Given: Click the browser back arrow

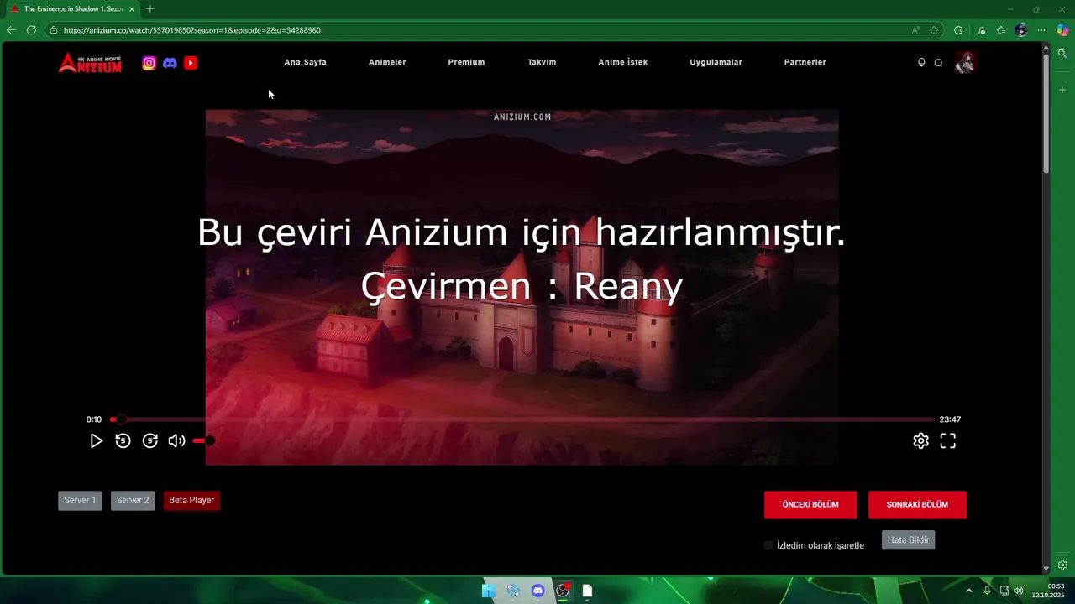Looking at the screenshot, I should (11, 30).
